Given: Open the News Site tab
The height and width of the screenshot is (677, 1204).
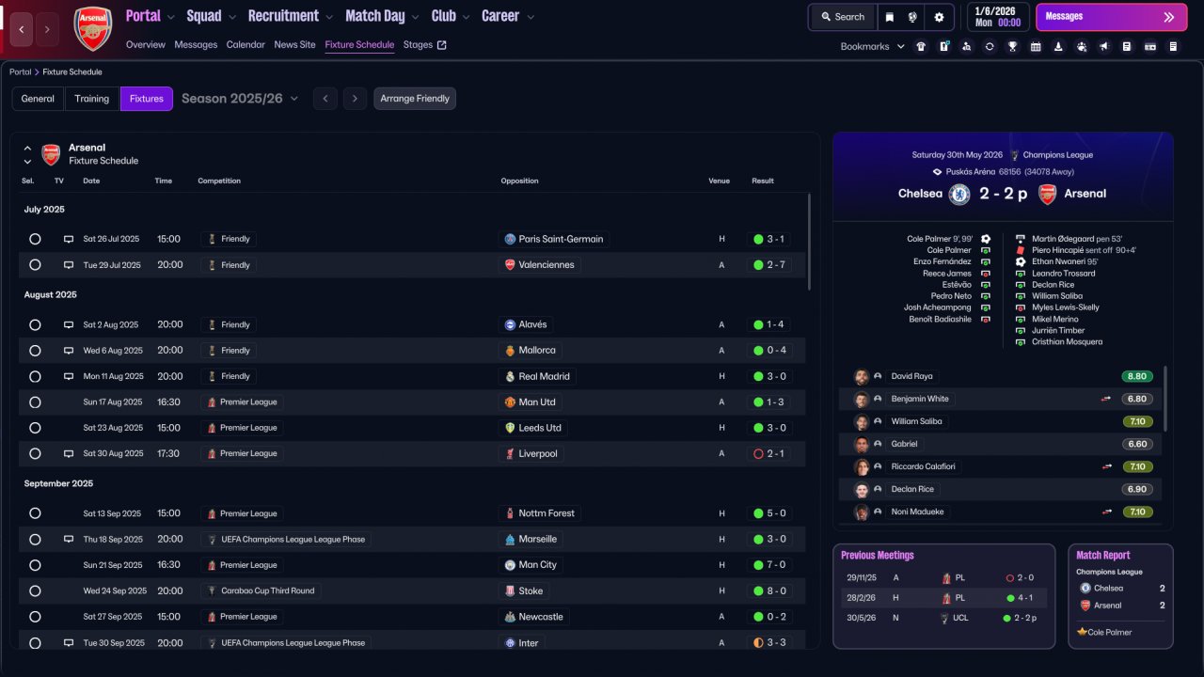Looking at the screenshot, I should (294, 44).
